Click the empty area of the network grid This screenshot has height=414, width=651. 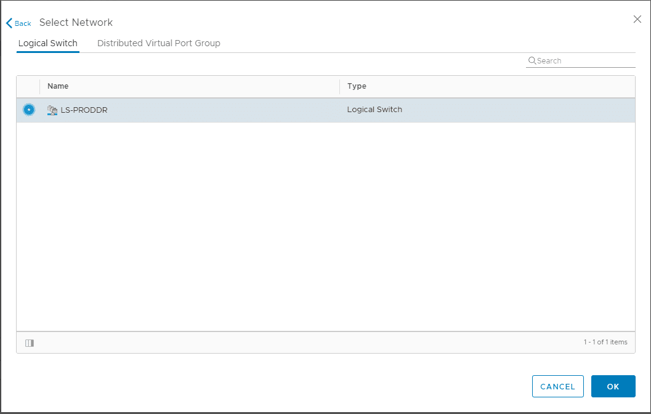tap(325, 228)
